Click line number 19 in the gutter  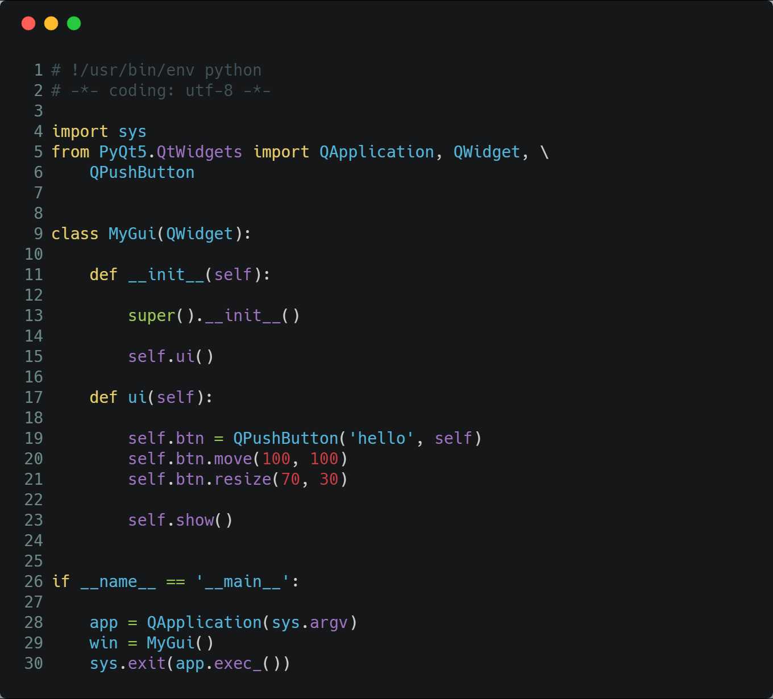click(34, 439)
